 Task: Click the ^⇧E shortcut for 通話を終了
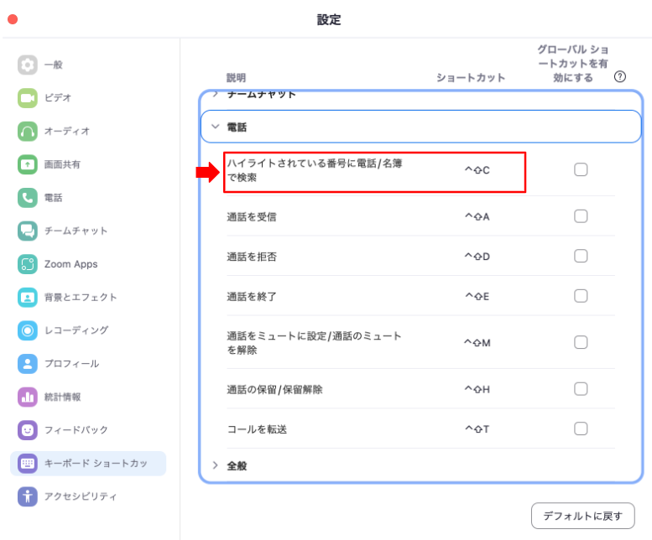point(477,296)
